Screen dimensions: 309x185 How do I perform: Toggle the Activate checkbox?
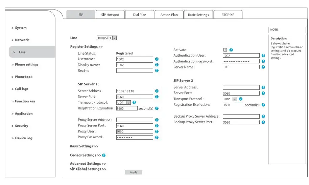pyautogui.click(x=225, y=50)
